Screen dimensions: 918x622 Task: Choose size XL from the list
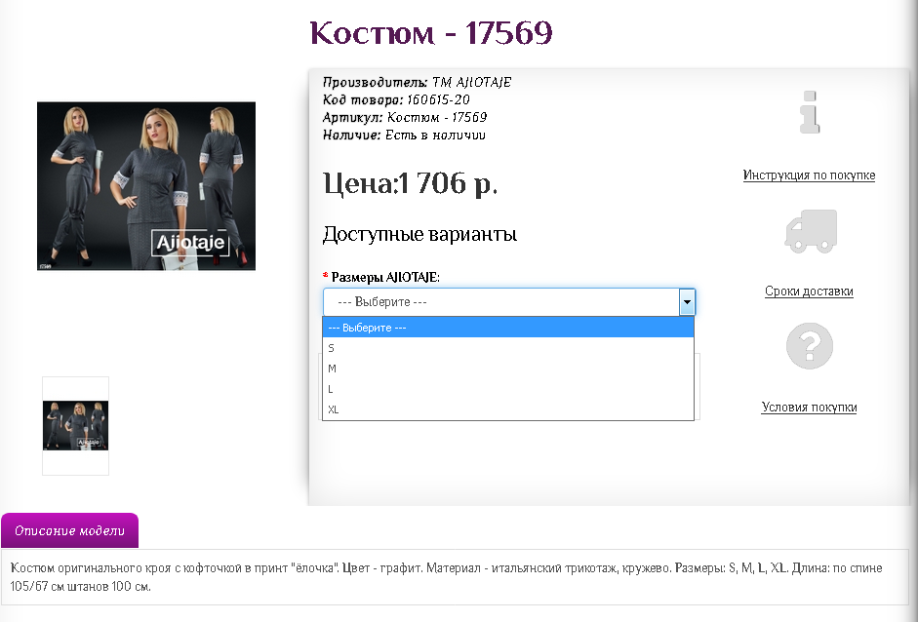tap(508, 409)
